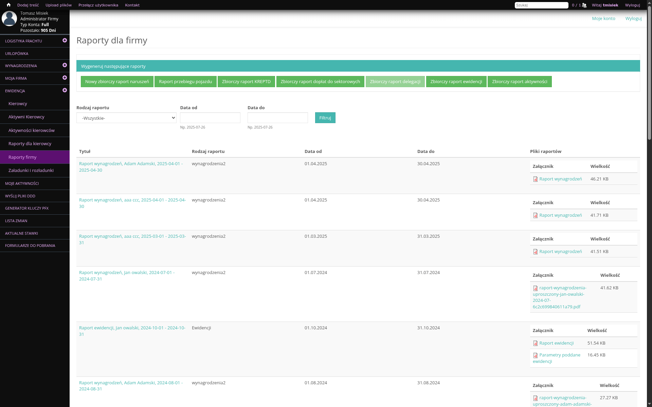Click PDF icon for Adam Adamski report
The height and width of the screenshot is (407, 652).
536,179
